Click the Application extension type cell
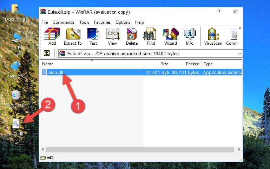The height and width of the screenshot is (169, 270). 222,72
